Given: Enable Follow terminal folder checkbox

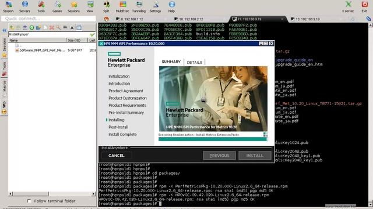Looking at the screenshot, I should coord(29,201).
